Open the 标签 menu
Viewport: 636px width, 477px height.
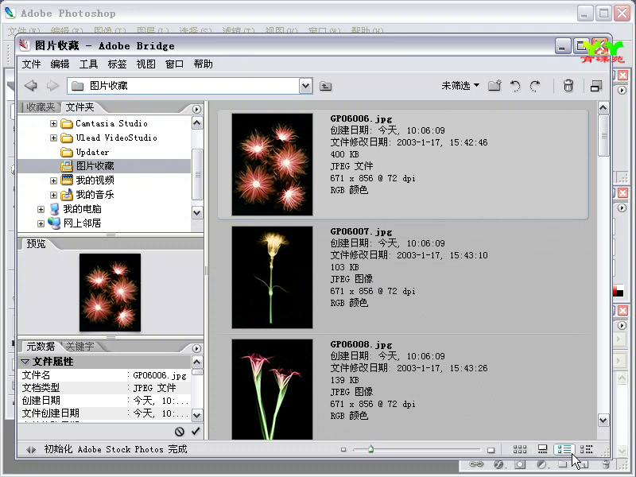[x=117, y=64]
